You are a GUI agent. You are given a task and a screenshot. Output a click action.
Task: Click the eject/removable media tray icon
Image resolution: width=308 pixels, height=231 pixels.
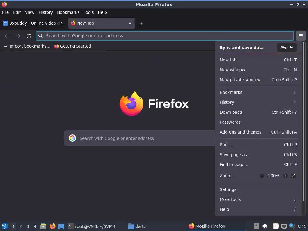click(x=256, y=226)
